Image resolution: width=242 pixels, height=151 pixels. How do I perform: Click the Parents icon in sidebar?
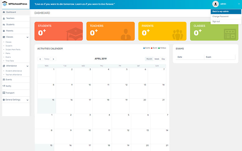(x=4, y=31)
